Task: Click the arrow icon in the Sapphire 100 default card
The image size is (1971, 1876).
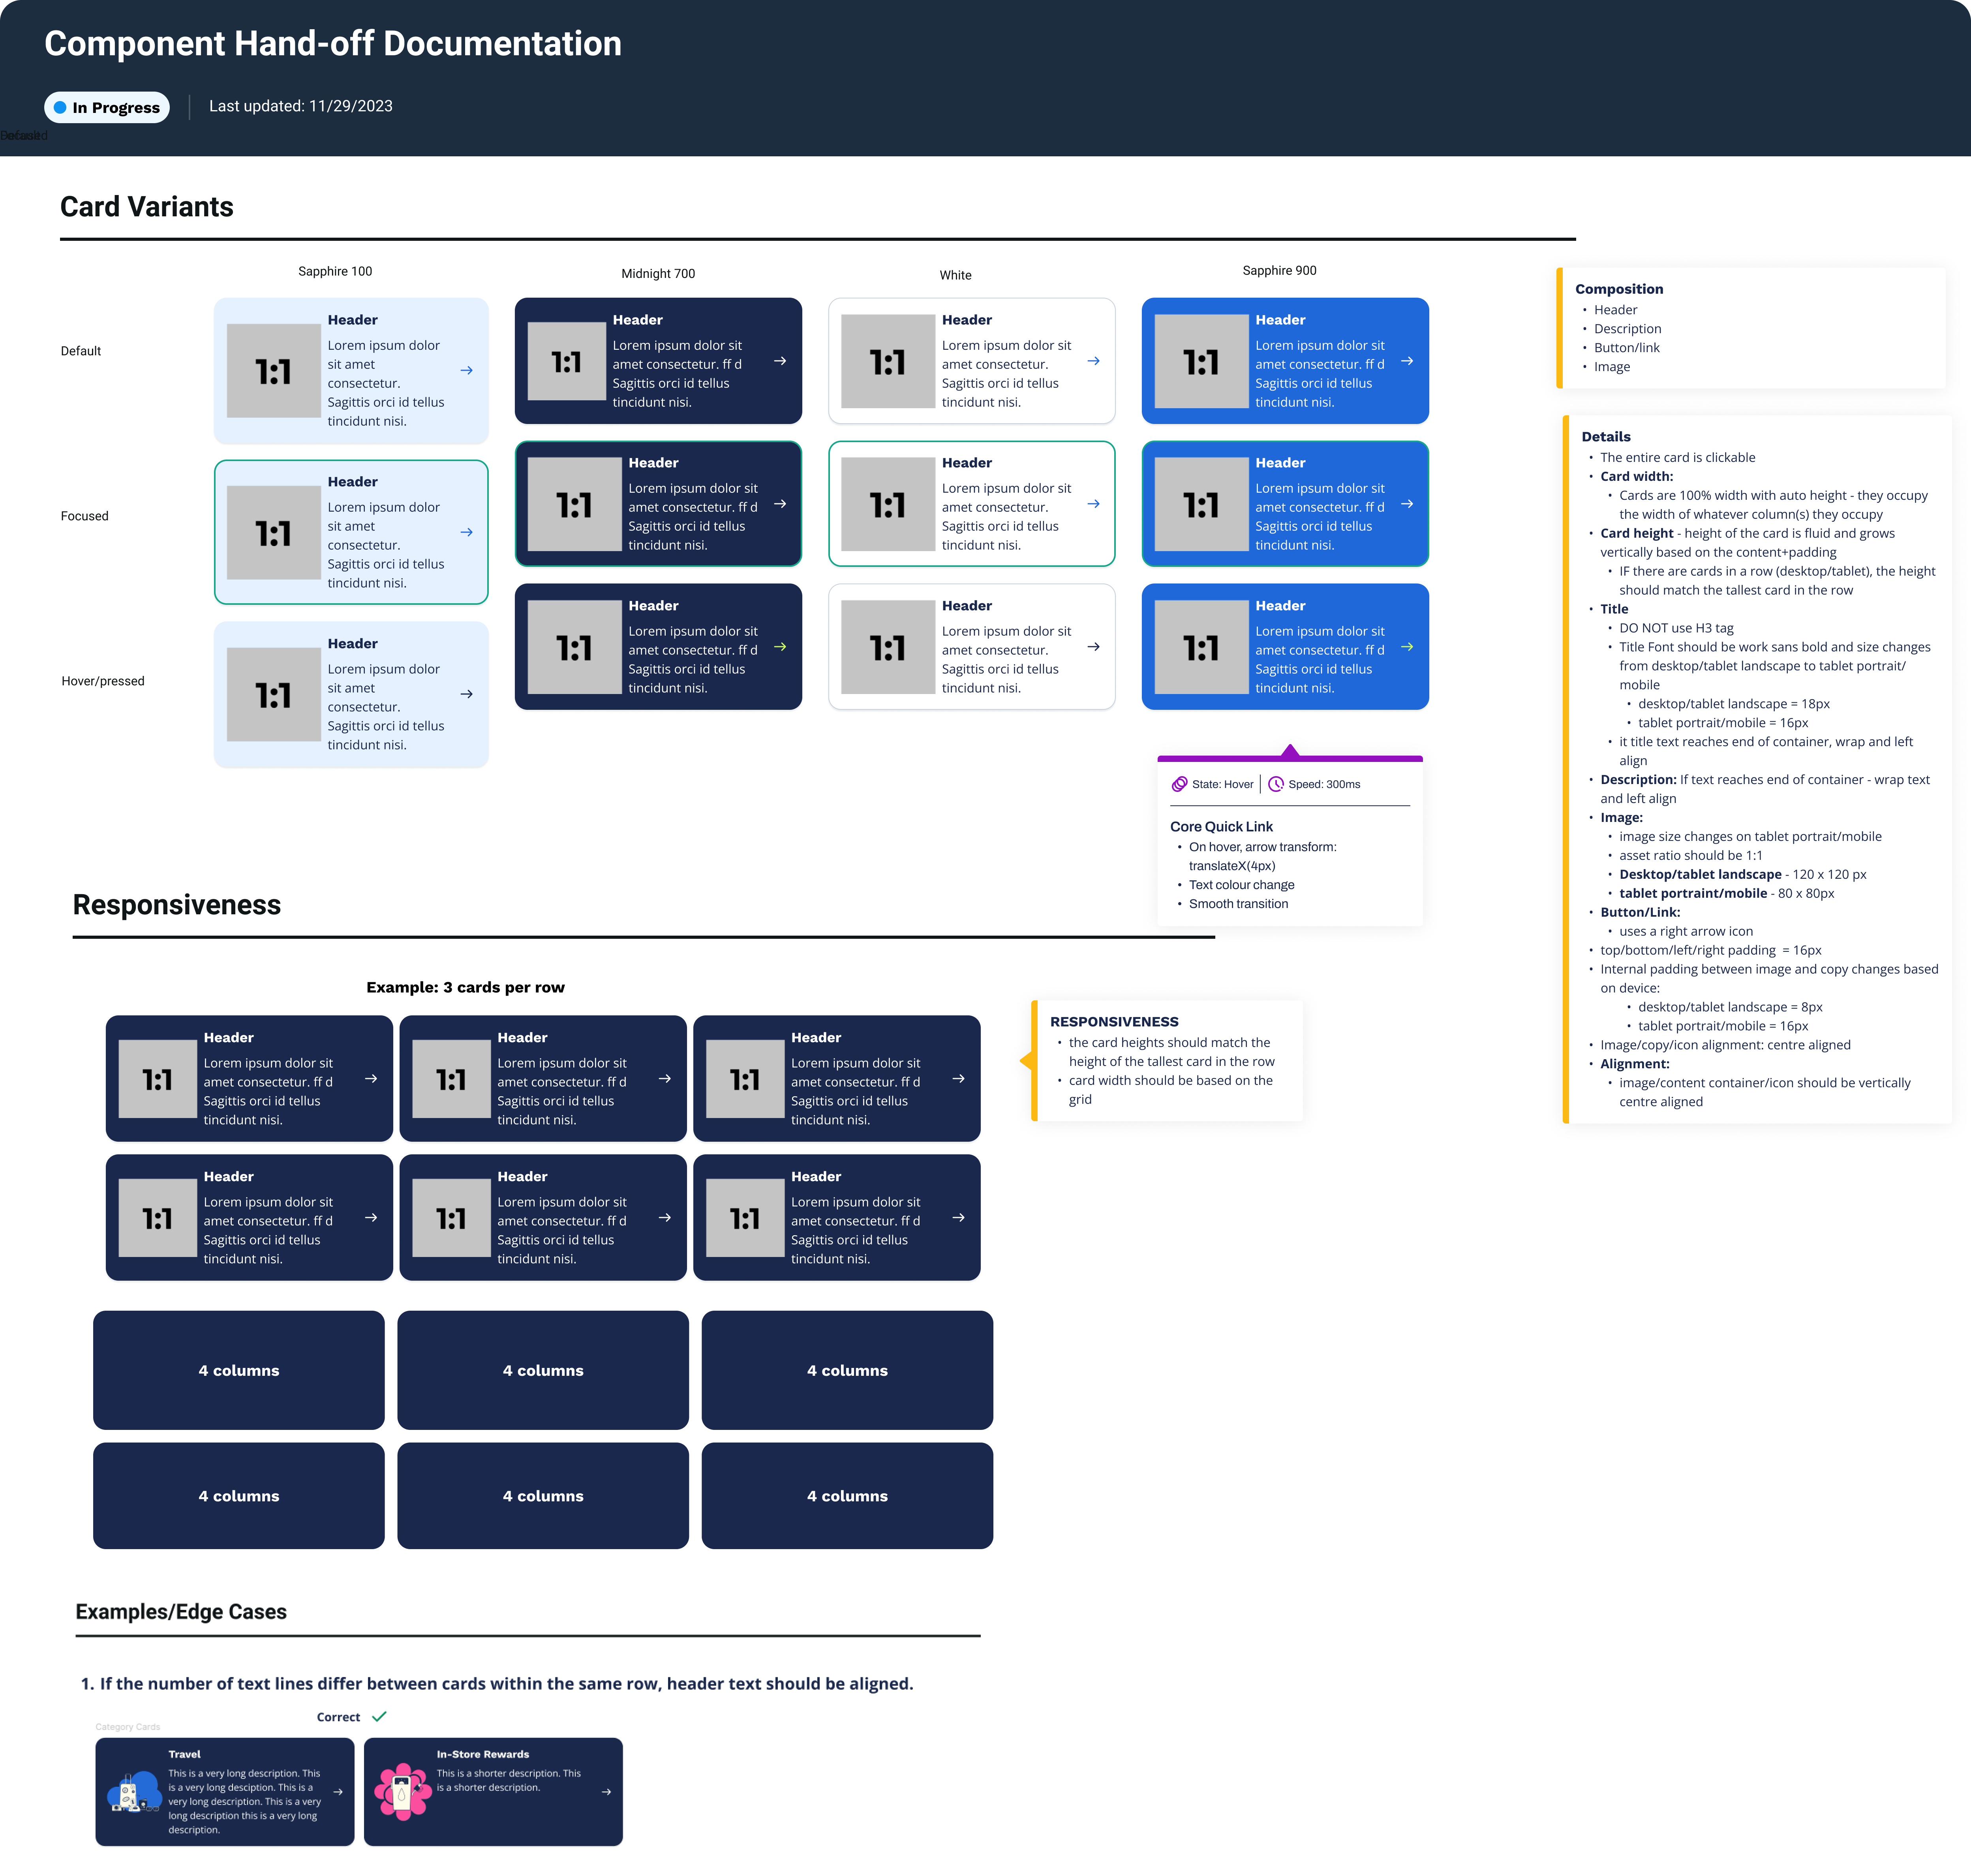Action: pos(467,370)
